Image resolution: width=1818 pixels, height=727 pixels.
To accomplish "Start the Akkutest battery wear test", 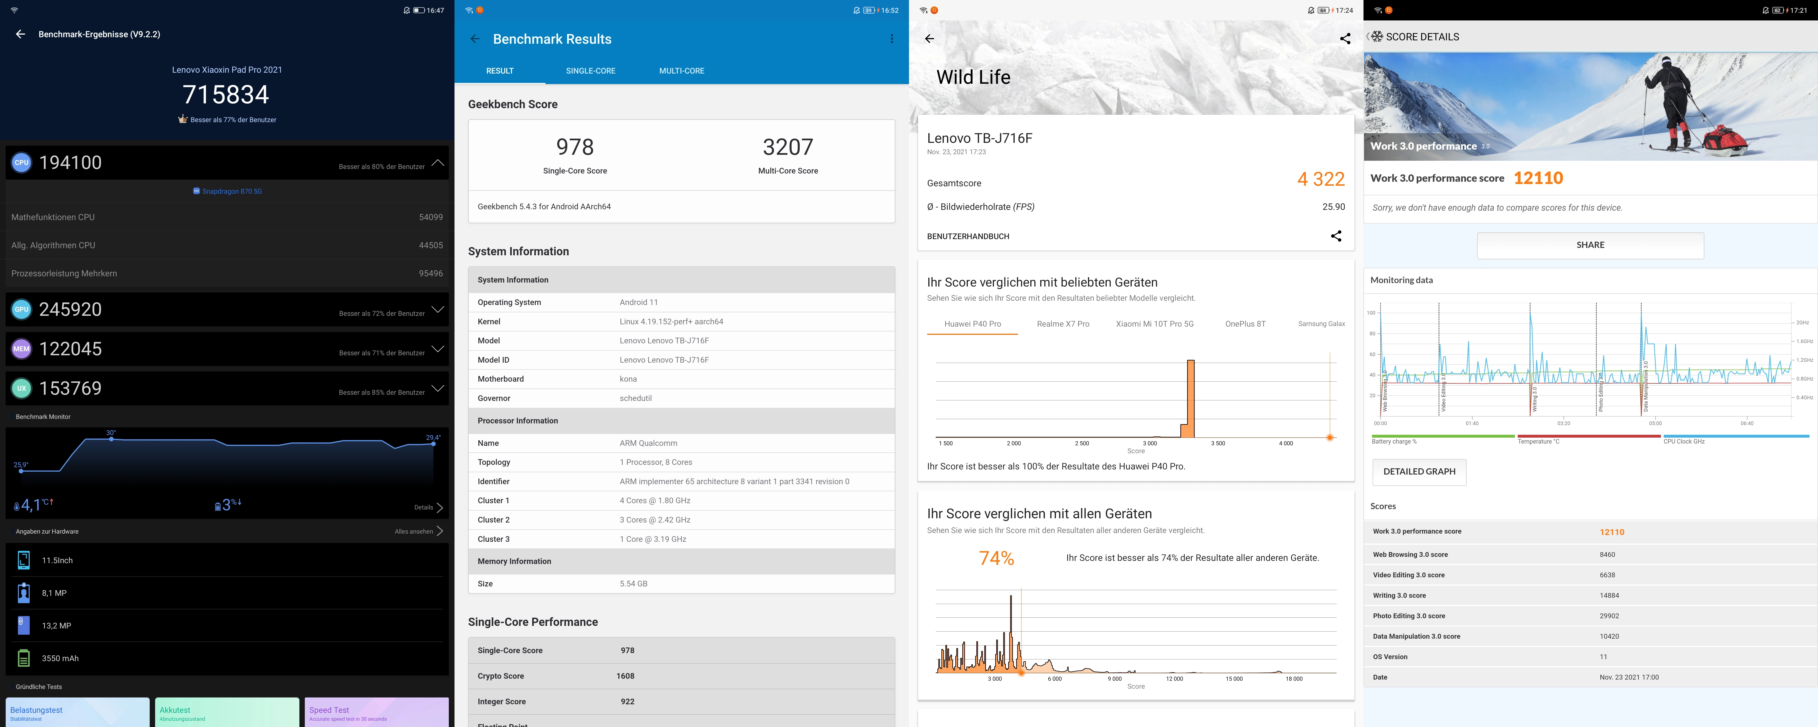I will pos(227,712).
